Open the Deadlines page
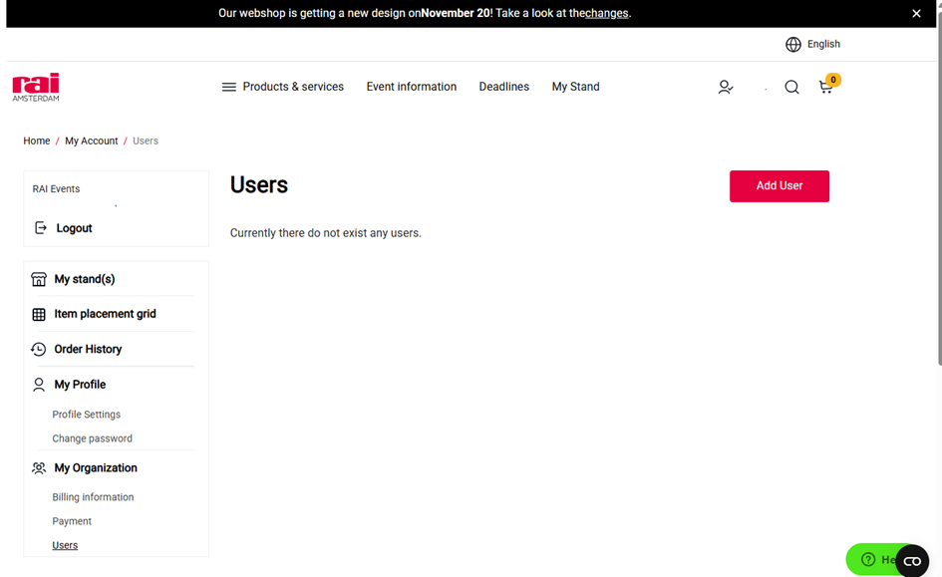Viewport: 942px width, 577px height. pos(504,87)
